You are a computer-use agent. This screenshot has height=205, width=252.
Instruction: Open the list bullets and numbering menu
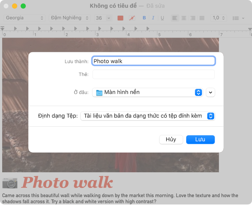coord(238,18)
